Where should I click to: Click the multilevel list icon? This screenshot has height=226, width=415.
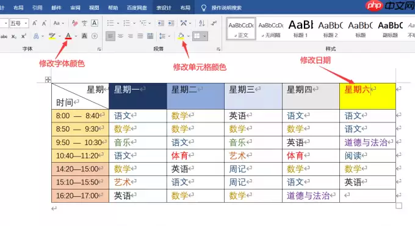(x=143, y=23)
